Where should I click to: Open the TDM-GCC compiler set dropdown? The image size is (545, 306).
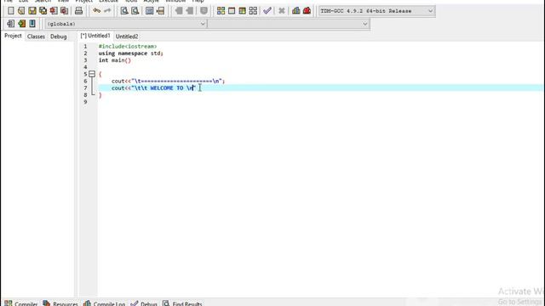tap(376, 11)
